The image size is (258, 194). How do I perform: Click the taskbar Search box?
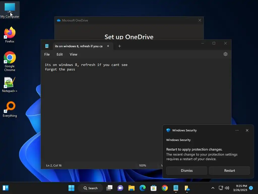point(90,188)
